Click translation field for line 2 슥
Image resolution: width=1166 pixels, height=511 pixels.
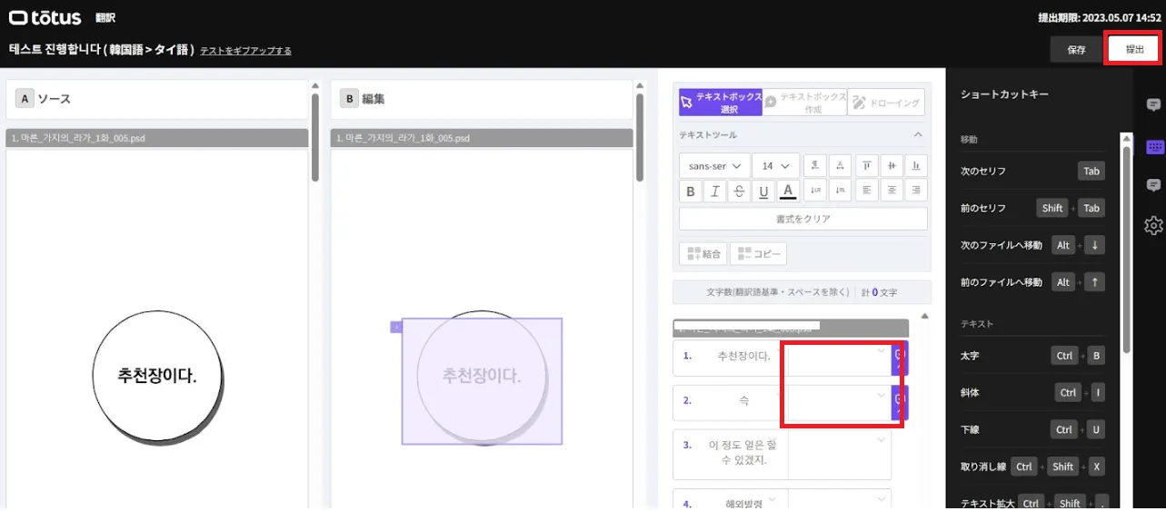[x=840, y=402]
